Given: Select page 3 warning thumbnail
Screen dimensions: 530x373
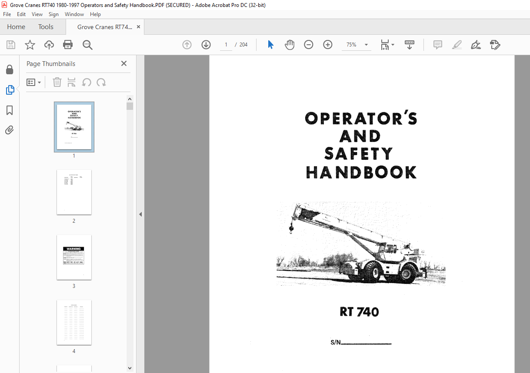Looking at the screenshot, I should coord(74,257).
